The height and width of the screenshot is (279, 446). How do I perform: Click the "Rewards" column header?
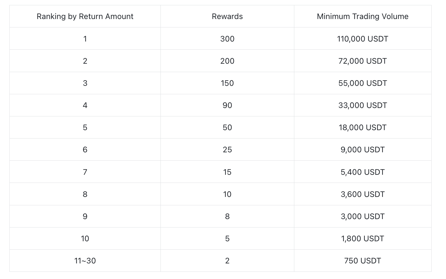coord(227,17)
